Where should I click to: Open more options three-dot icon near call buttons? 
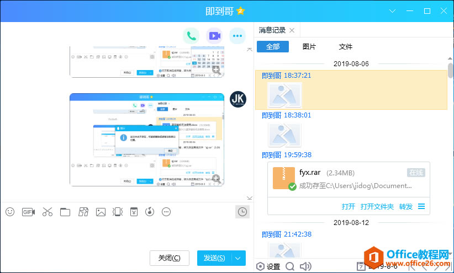point(237,36)
